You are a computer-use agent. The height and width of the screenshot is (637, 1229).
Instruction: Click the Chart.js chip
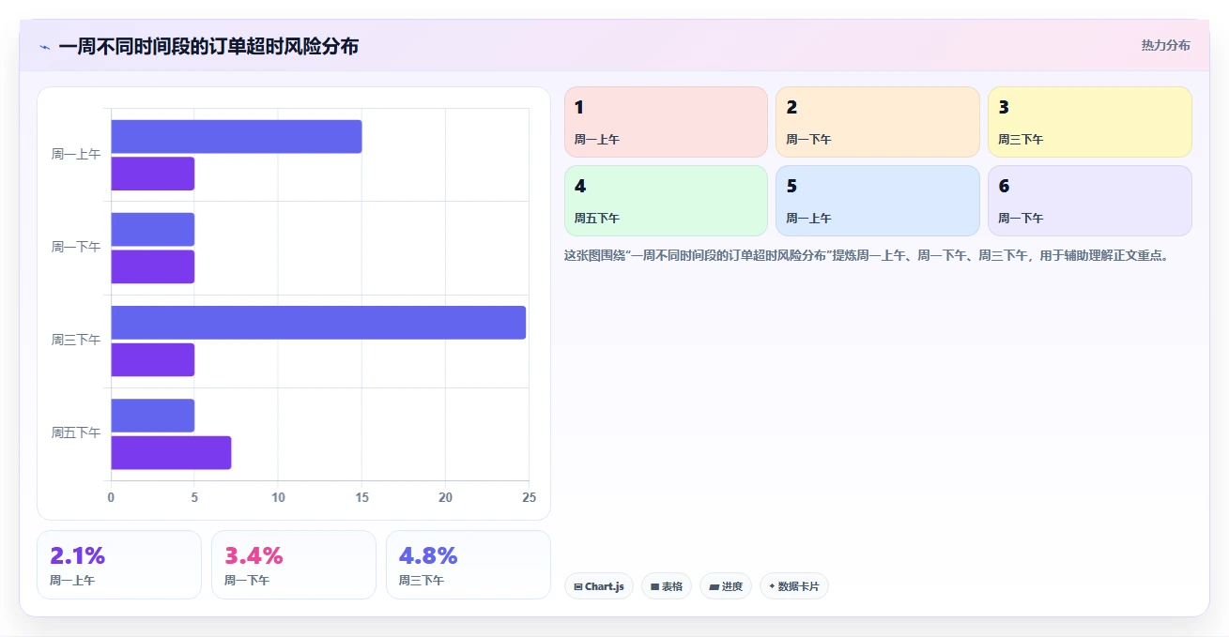coord(599,586)
